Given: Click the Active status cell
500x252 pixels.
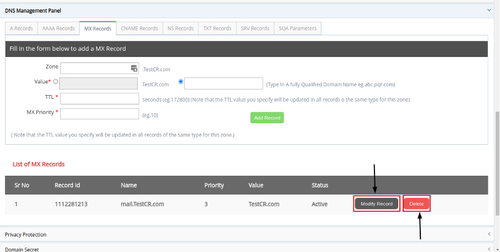Looking at the screenshot, I should [x=320, y=204].
